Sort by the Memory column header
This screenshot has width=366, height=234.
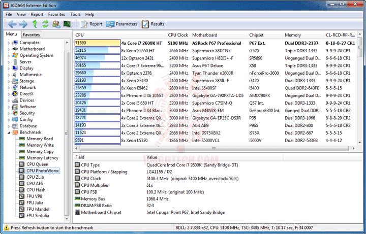click(303, 35)
